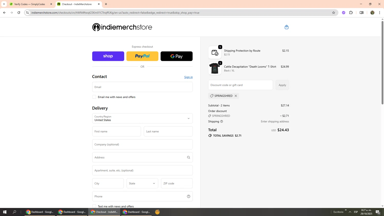Click the Escritorio toolbar label
384x216 pixels.
(x=338, y=212)
